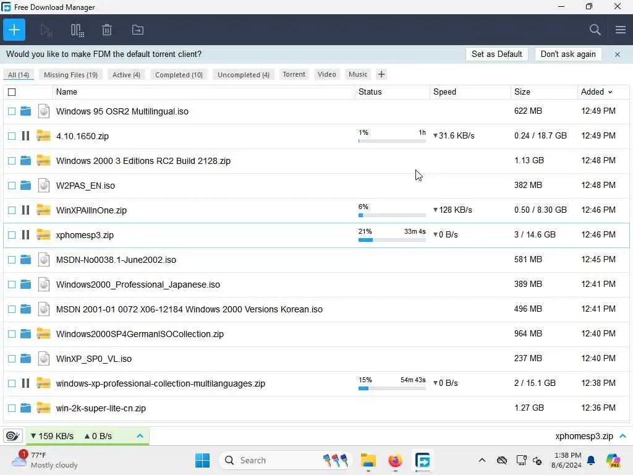Image resolution: width=633 pixels, height=475 pixels.
Task: Pause the WinXPAllInOne.zip download
Action: pyautogui.click(x=25, y=210)
